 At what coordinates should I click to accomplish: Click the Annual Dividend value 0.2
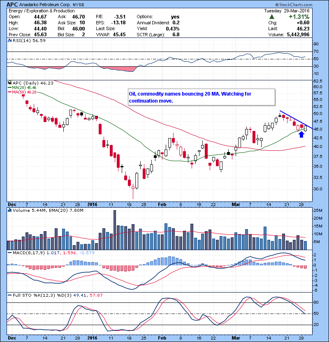point(176,23)
